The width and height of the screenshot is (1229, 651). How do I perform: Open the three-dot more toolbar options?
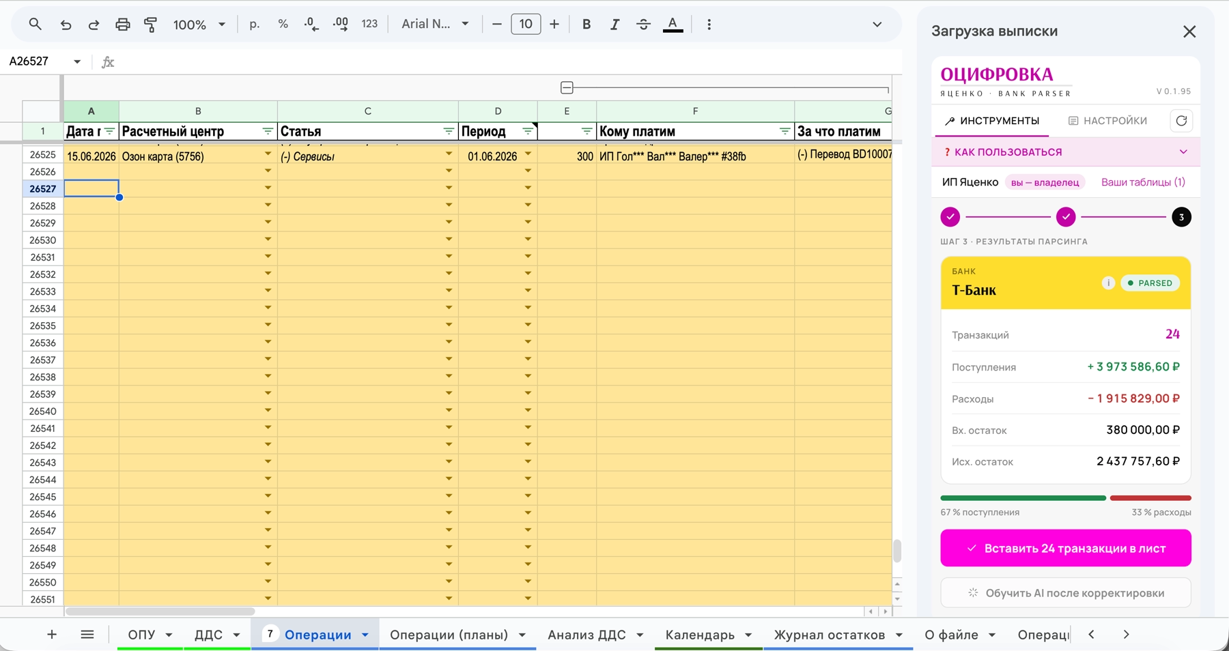[x=709, y=24]
